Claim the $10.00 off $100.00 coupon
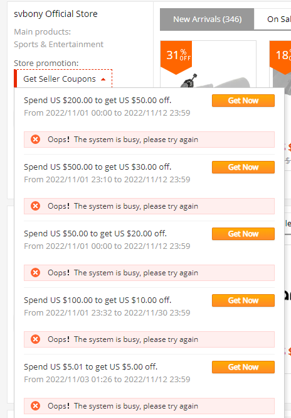 tap(243, 300)
